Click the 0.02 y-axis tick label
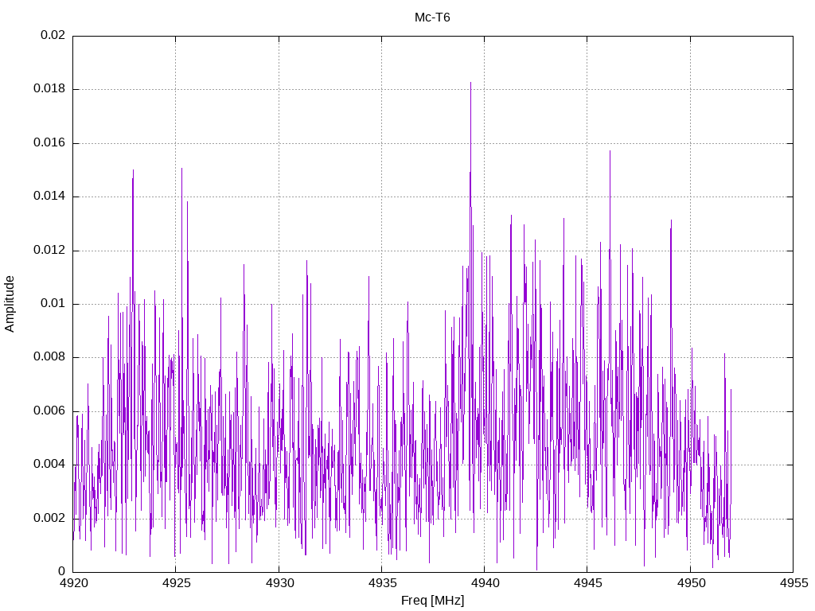Image resolution: width=815 pixels, height=611 pixels. pyautogui.click(x=53, y=35)
